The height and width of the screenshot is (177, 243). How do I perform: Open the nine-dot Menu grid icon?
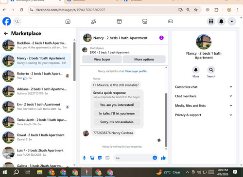tap(211, 21)
